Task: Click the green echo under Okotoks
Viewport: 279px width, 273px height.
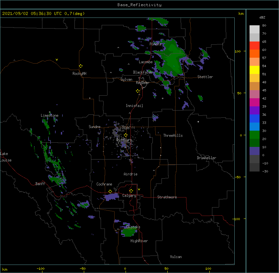Action: 128,232
